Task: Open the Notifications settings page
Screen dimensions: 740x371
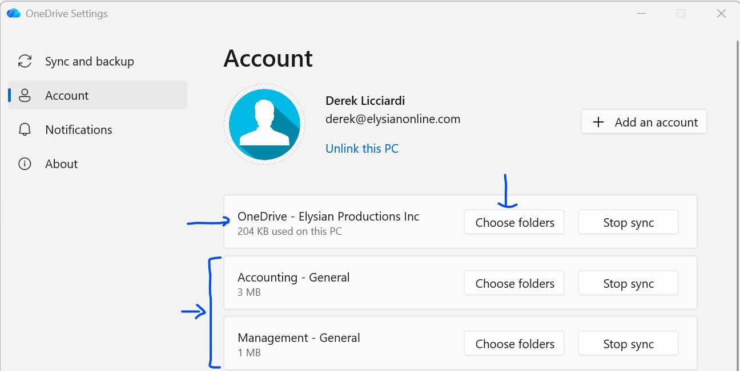Action: click(x=97, y=129)
